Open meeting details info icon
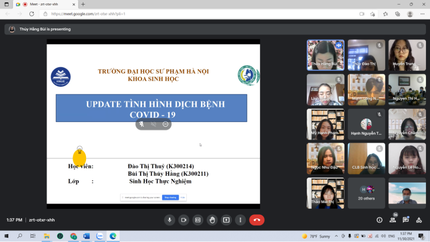This screenshot has height=242, width=430. click(x=379, y=220)
